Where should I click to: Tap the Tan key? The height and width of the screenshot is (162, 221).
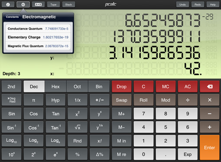[x=55, y=114]
